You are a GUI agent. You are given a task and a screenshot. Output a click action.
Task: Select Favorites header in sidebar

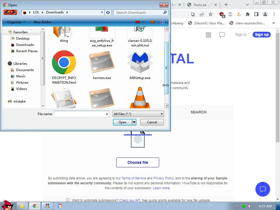20,32
